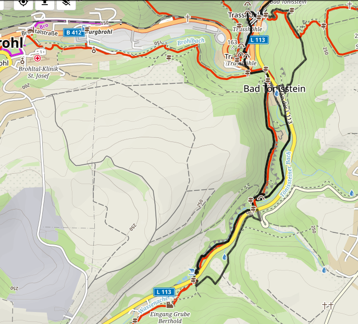Click the L 113 shield near Wassenacher
The width and height of the screenshot is (358, 324).
coord(164,292)
